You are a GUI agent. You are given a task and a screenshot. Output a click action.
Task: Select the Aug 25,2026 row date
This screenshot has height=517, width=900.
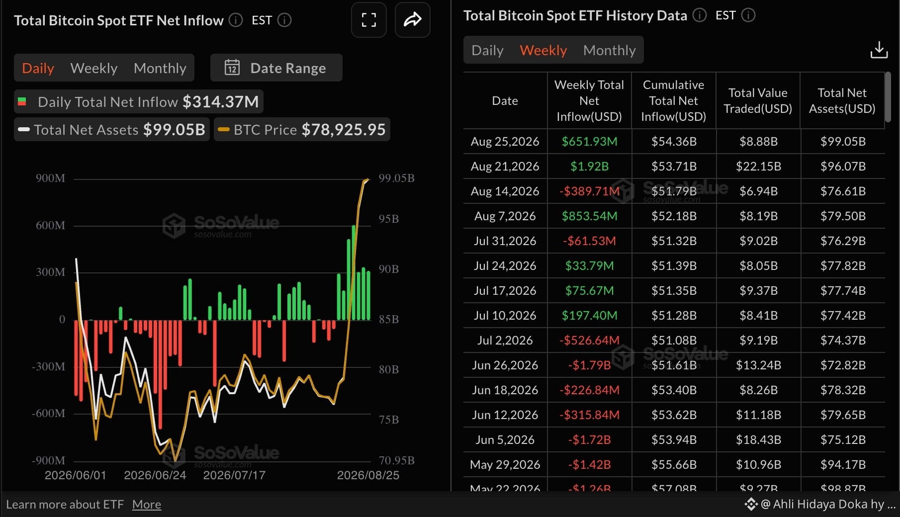click(505, 141)
